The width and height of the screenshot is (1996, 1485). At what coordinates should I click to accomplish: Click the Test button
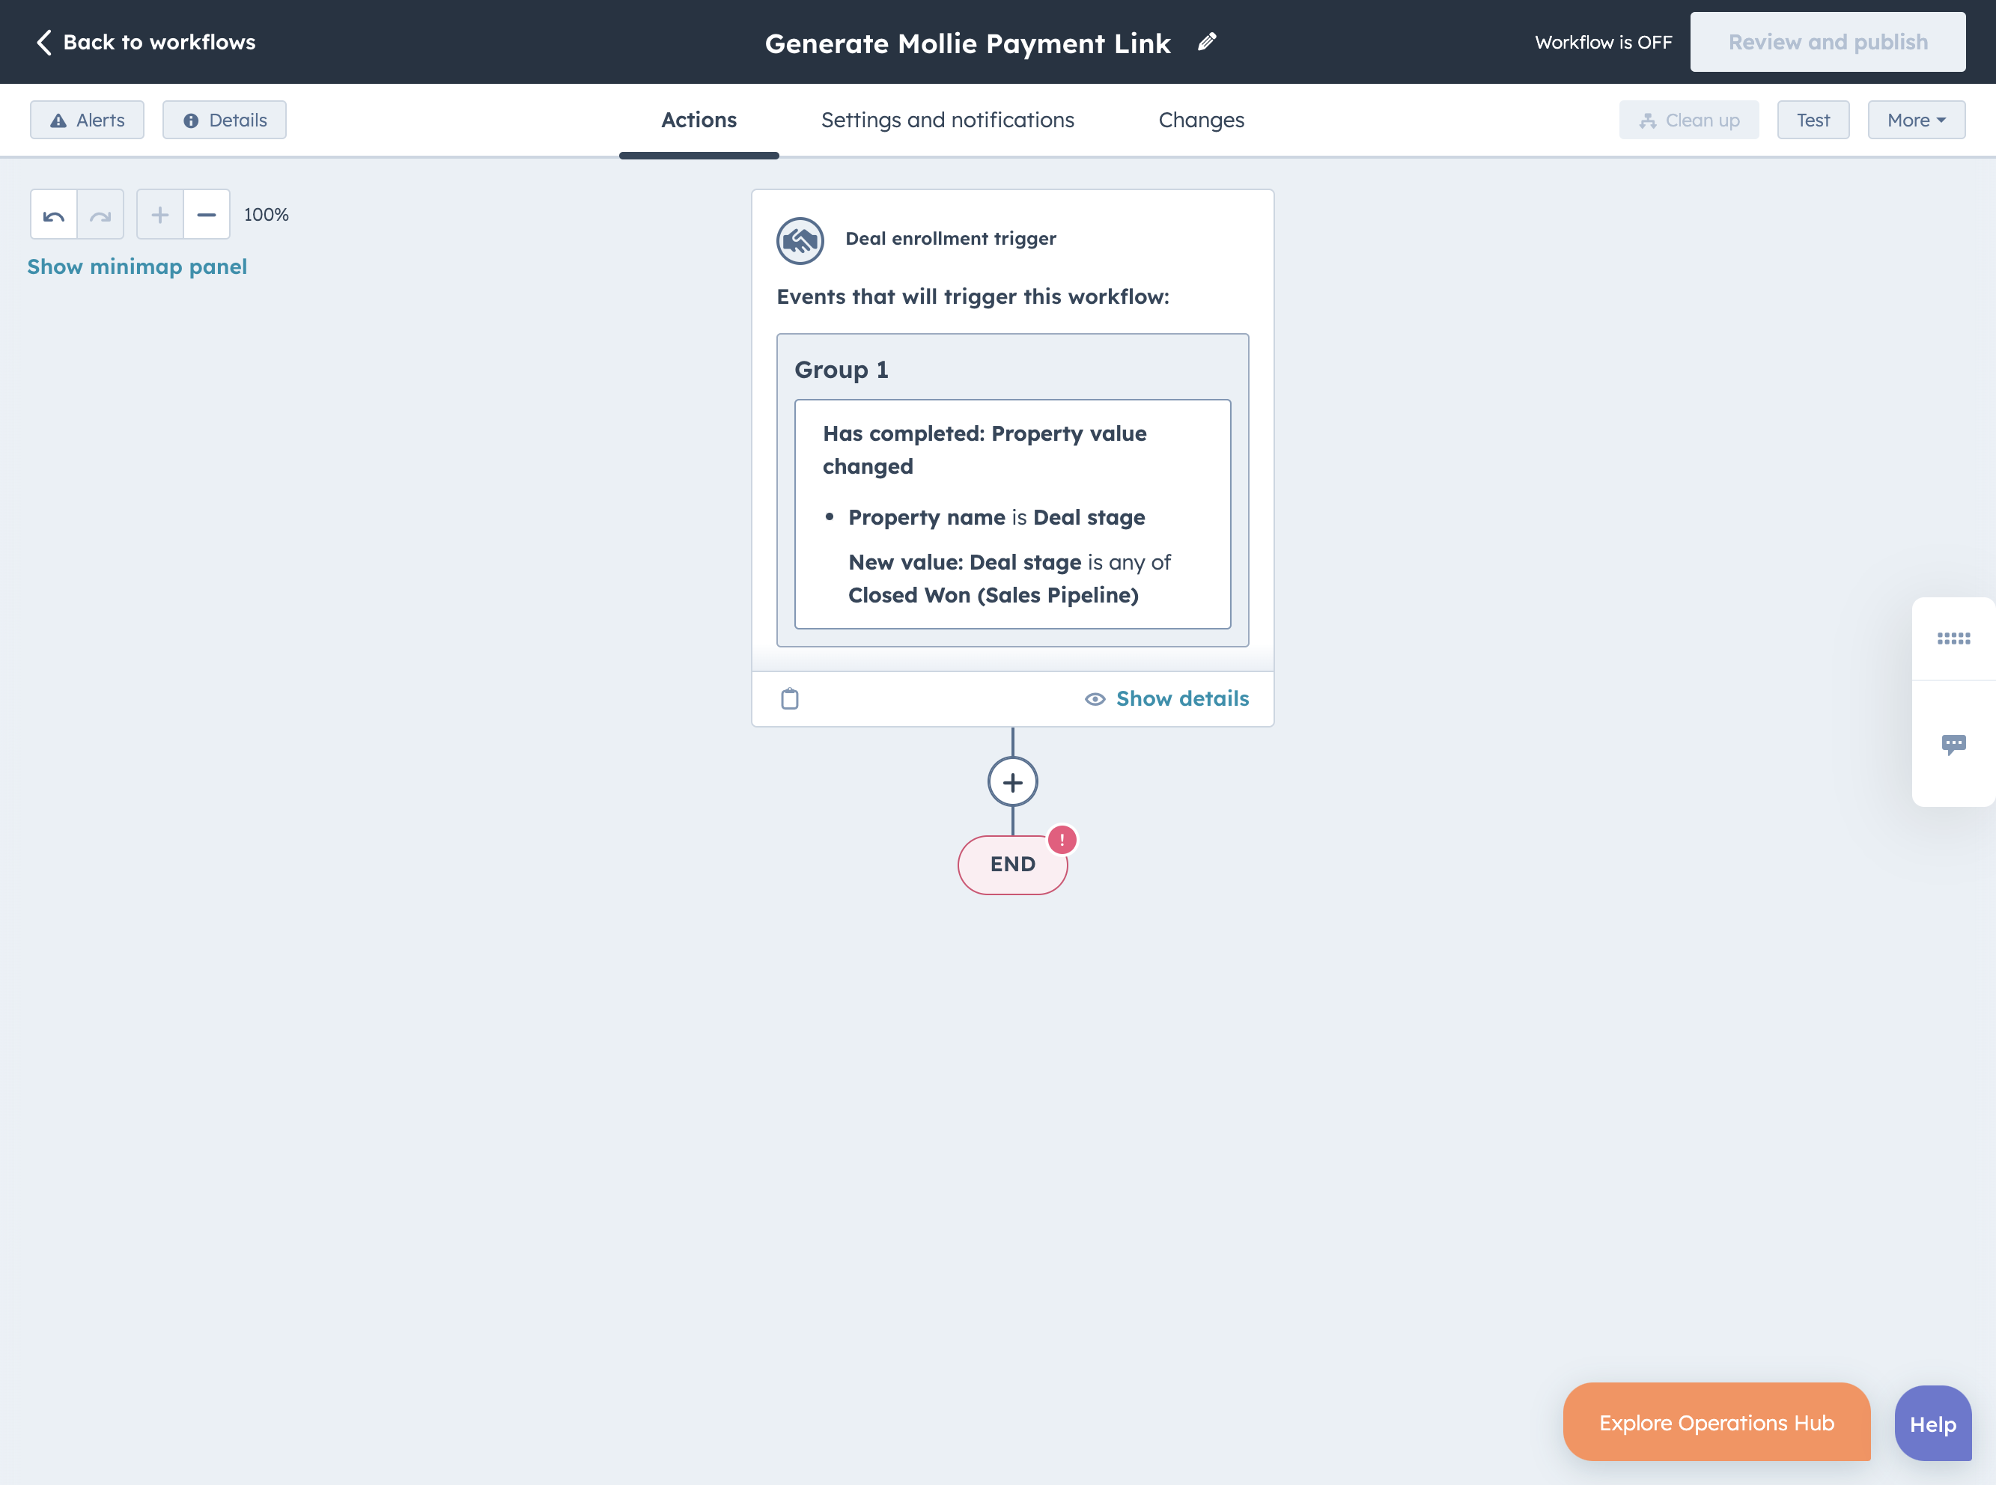(1813, 121)
